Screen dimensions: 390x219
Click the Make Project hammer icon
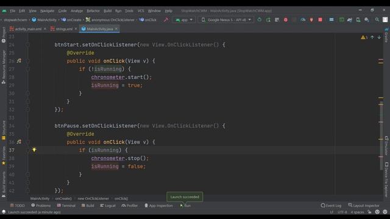166,19
